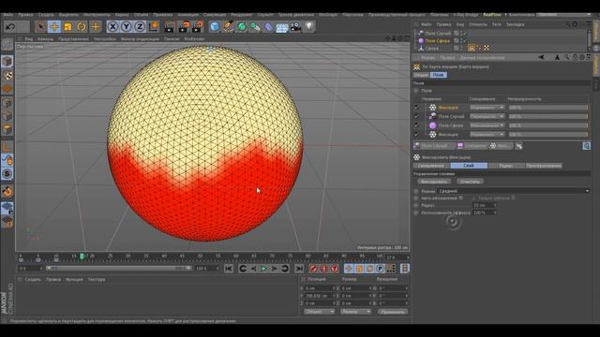Click the Random Field add-layer button
This screenshot has width=600, height=337.
coord(434,146)
